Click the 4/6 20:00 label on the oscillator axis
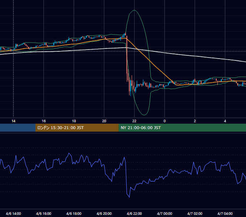 coord(104,213)
